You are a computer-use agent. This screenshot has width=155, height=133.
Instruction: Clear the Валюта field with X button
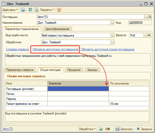(149, 35)
